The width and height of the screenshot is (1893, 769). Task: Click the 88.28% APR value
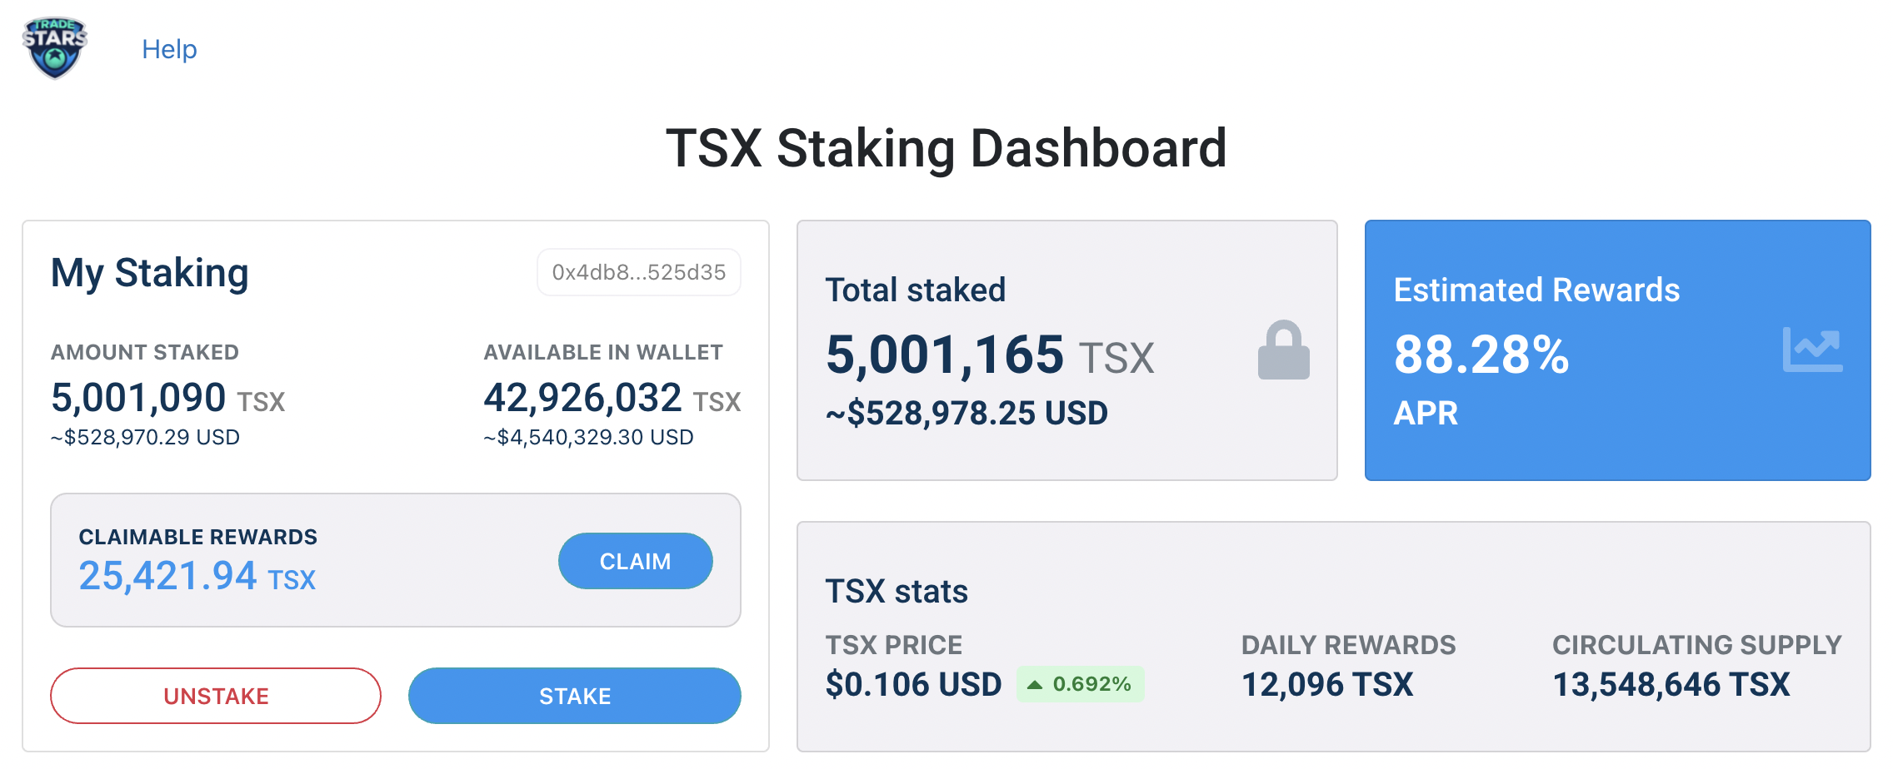point(1481,355)
